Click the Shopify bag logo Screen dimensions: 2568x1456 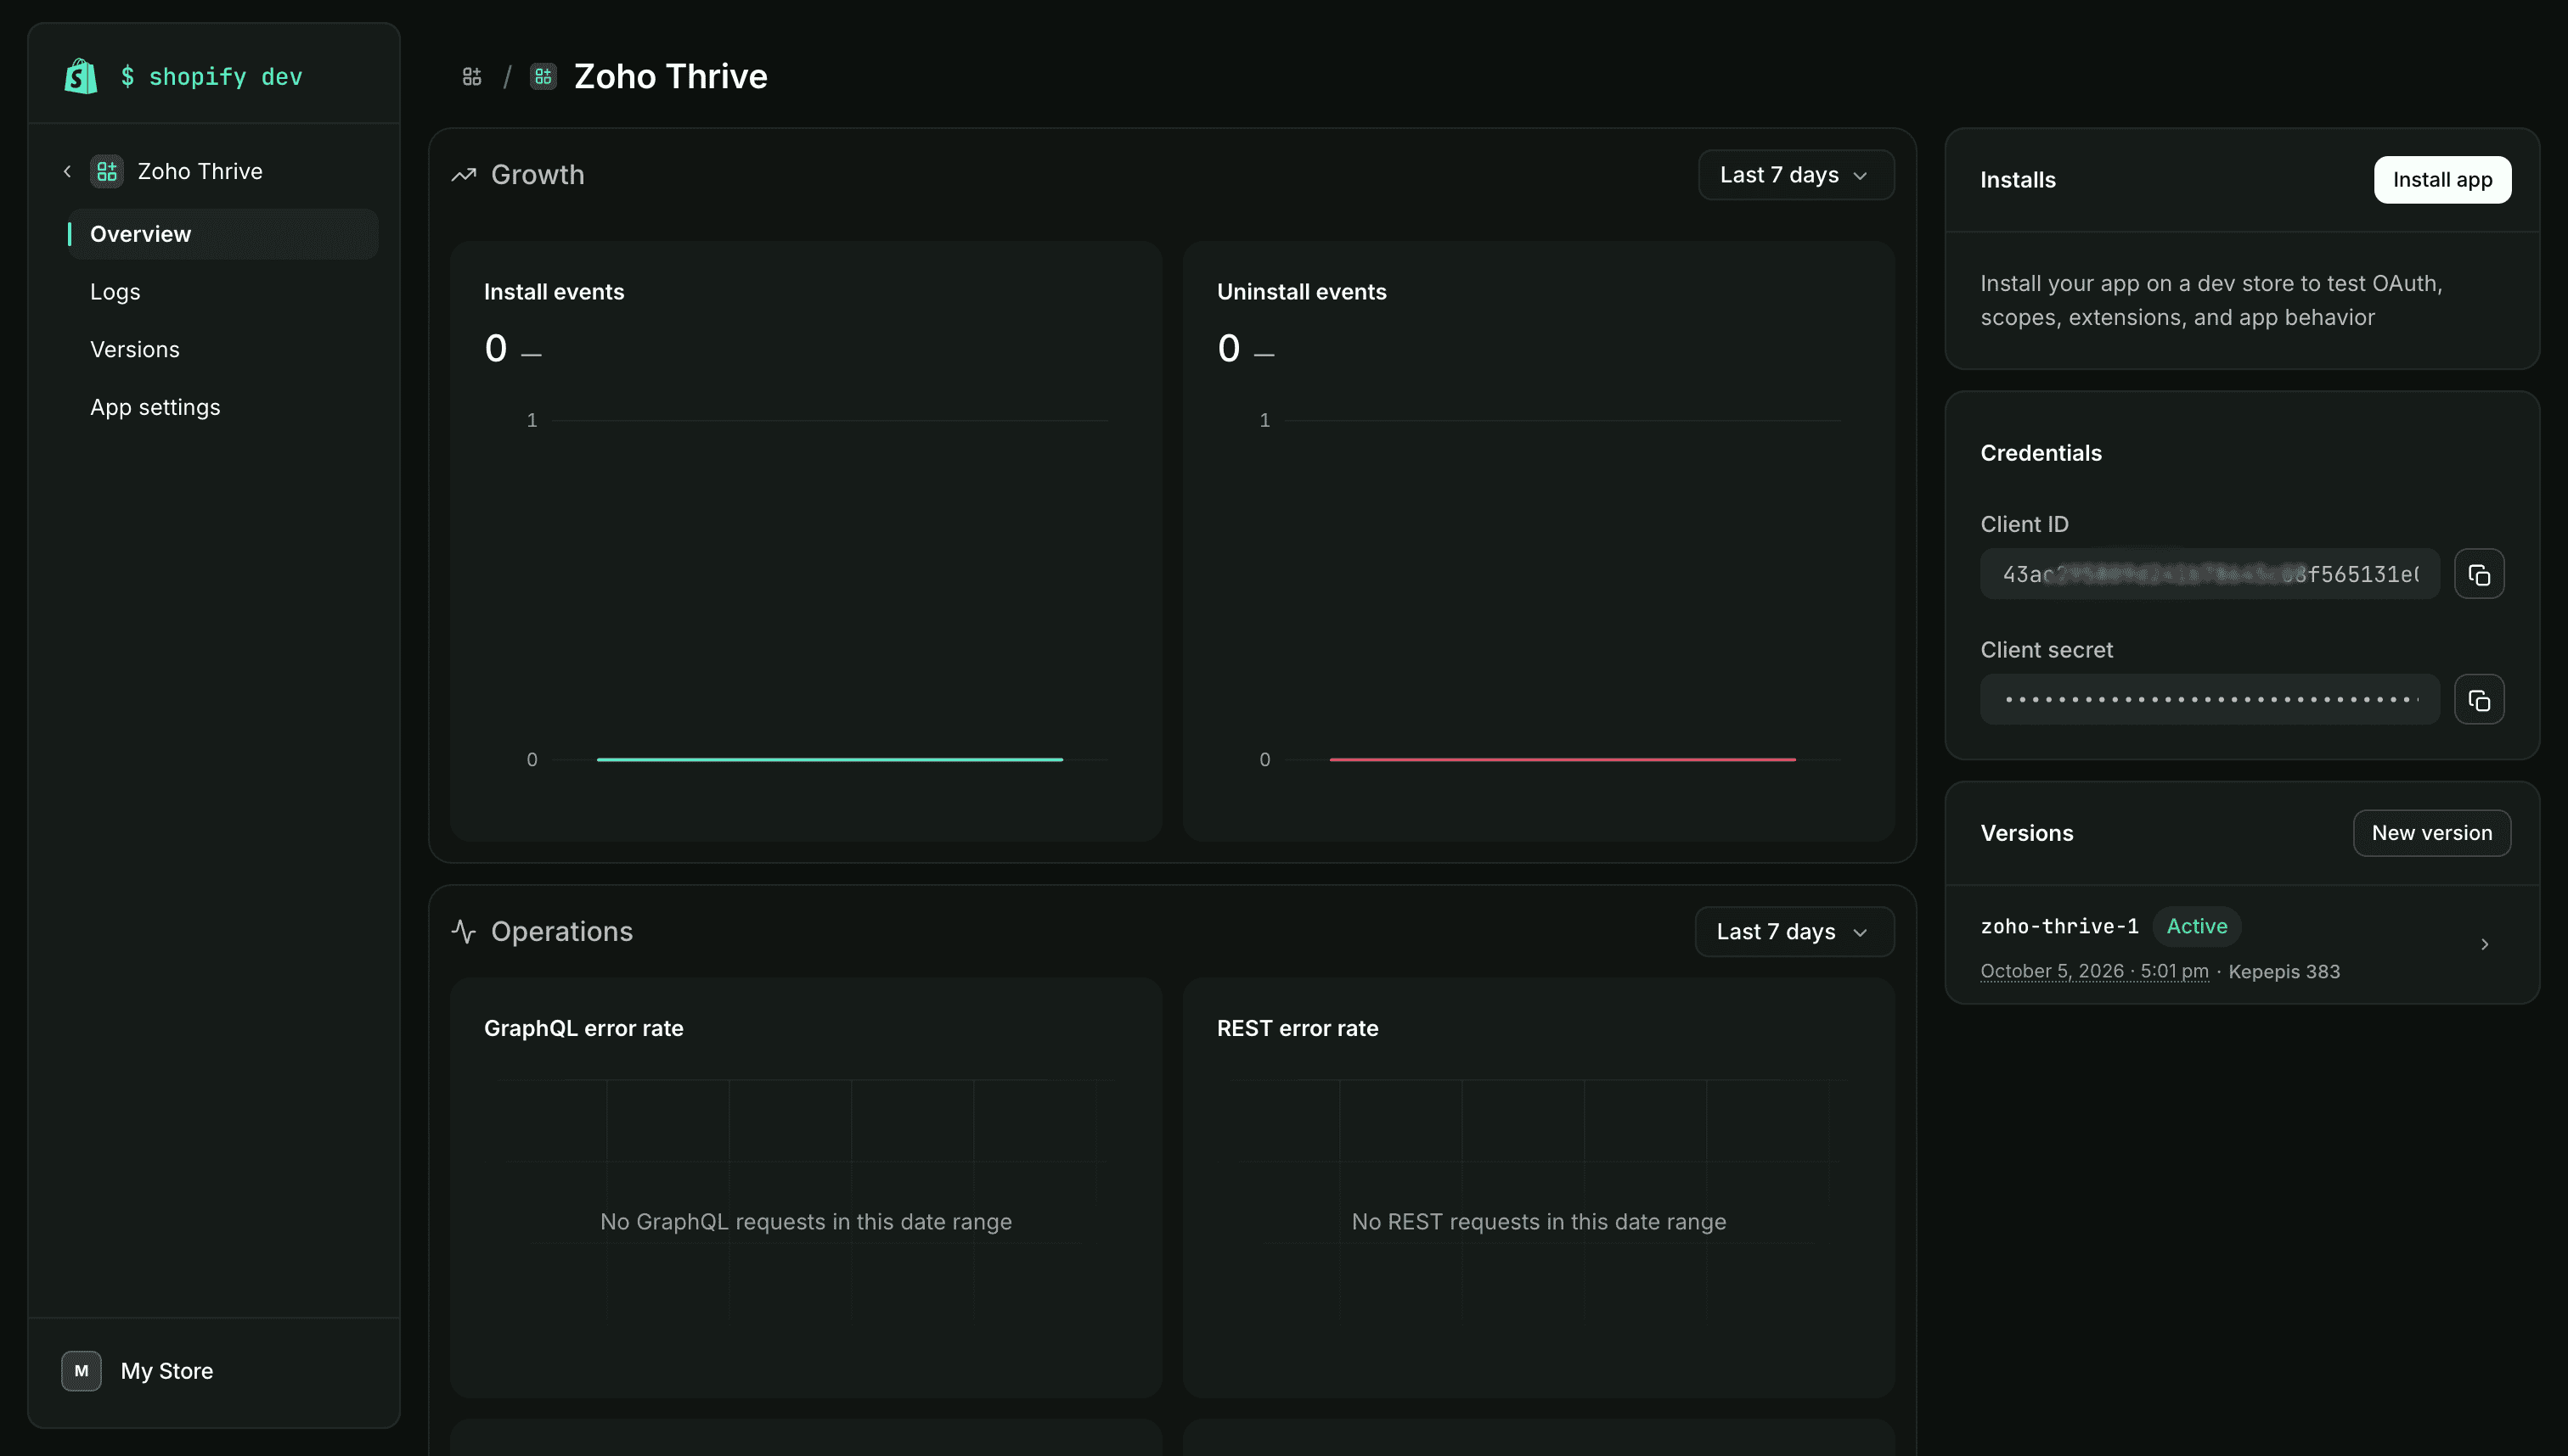(x=81, y=76)
